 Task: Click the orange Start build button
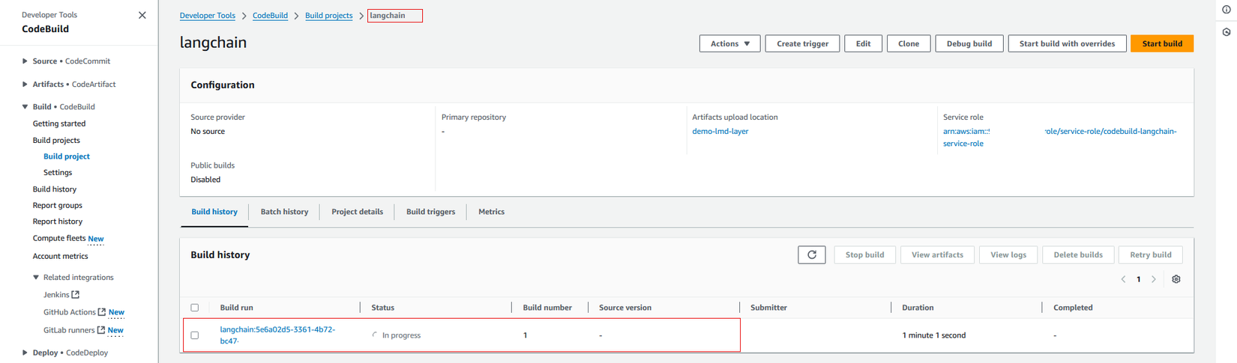1161,43
